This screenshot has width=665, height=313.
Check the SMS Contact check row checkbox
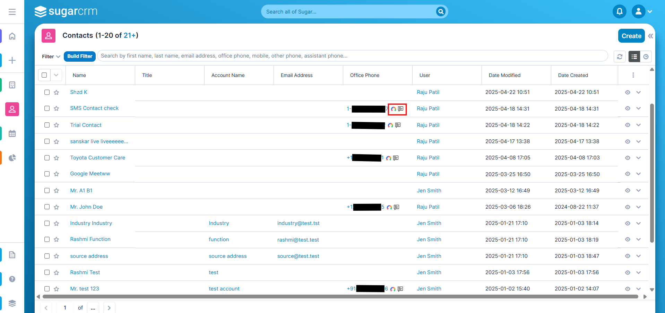[x=47, y=108]
